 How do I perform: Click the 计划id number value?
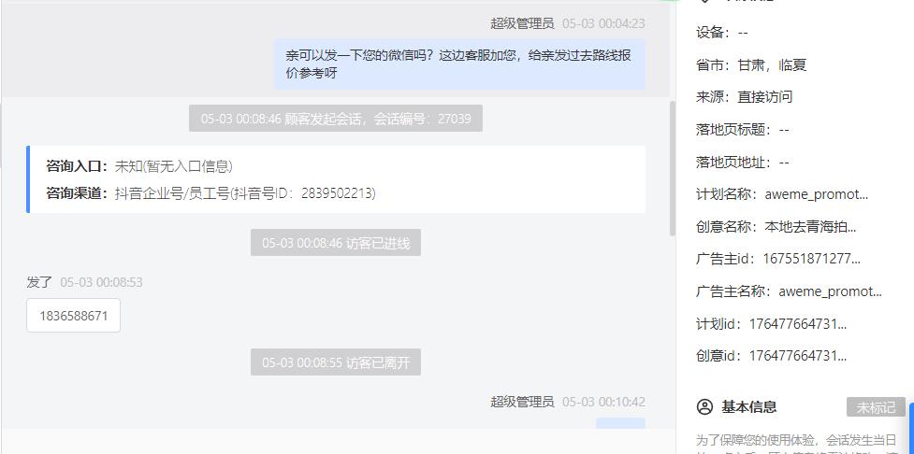[x=798, y=323]
